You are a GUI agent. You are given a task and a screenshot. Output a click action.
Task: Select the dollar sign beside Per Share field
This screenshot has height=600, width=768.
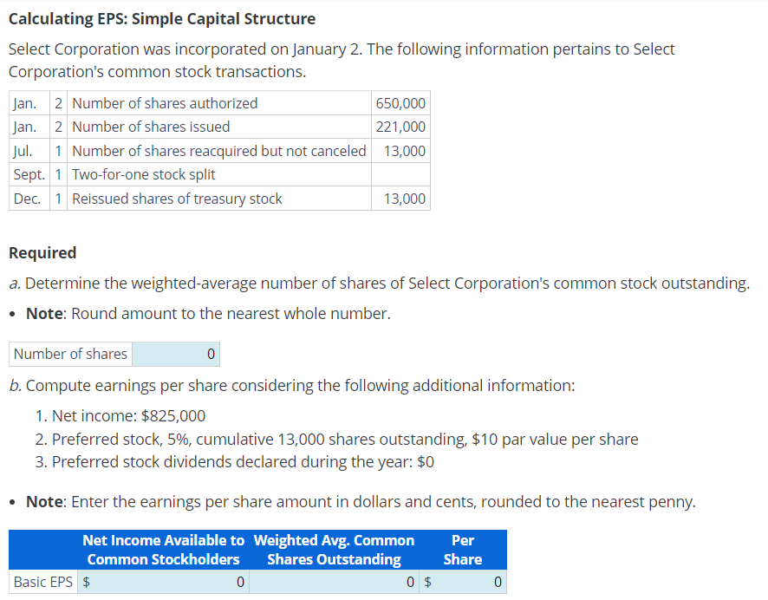[x=427, y=582]
